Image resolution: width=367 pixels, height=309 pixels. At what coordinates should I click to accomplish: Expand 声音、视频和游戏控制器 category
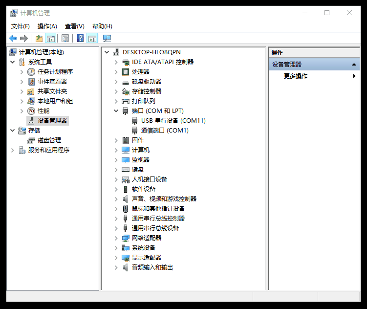click(x=116, y=199)
